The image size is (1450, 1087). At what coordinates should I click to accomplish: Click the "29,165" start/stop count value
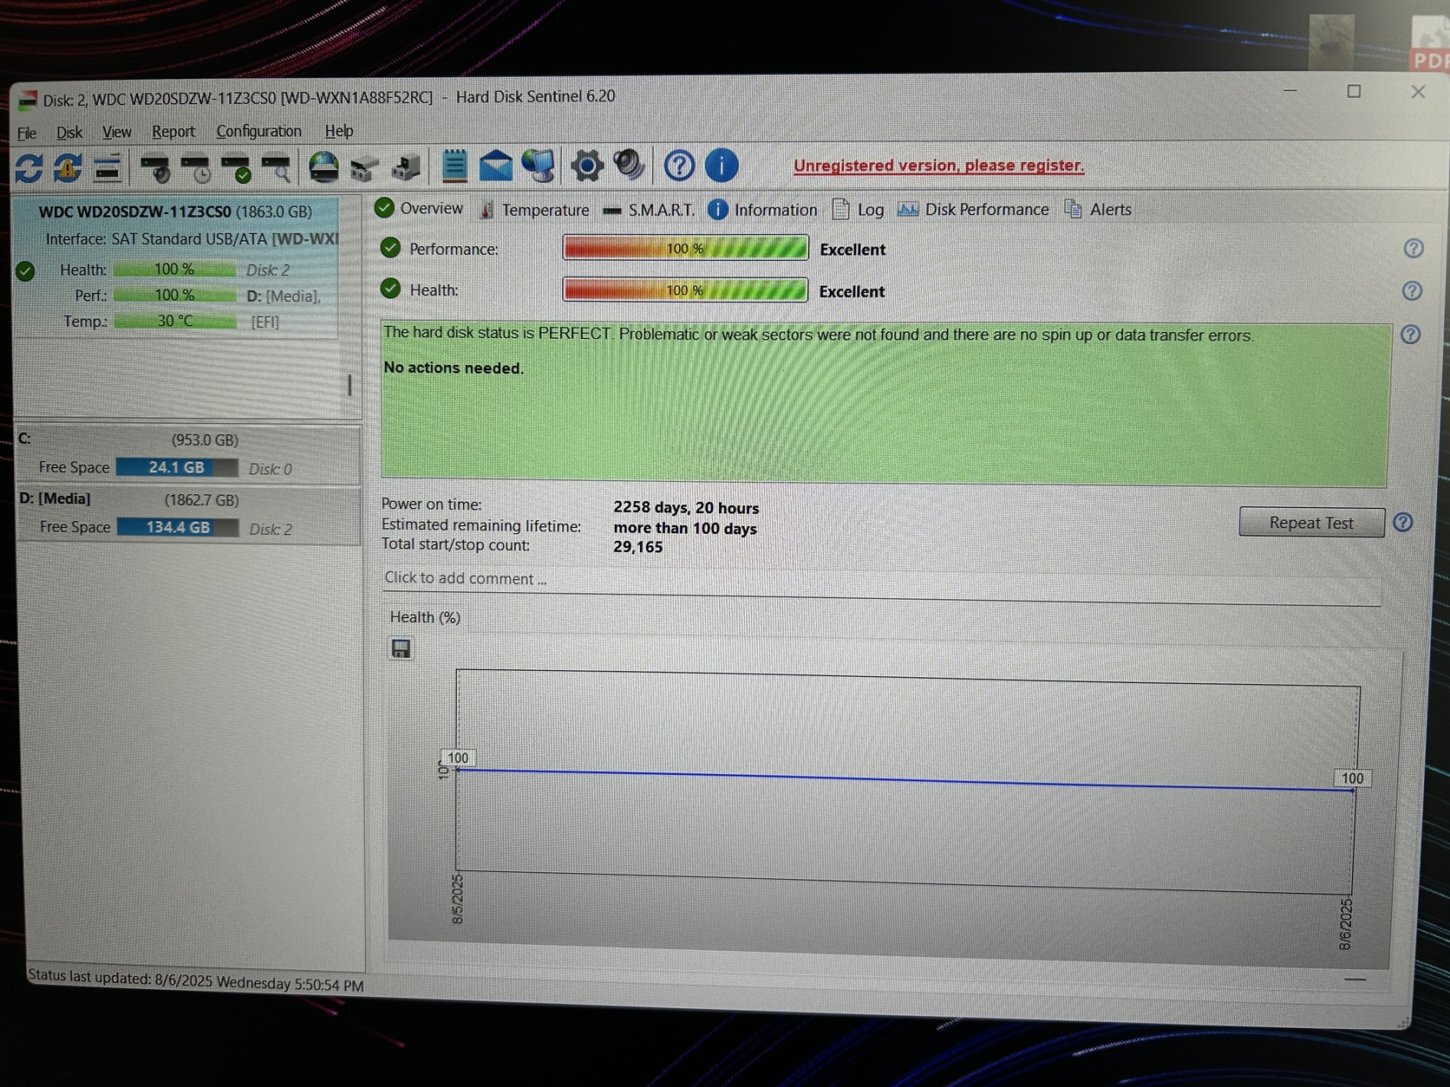click(x=637, y=547)
